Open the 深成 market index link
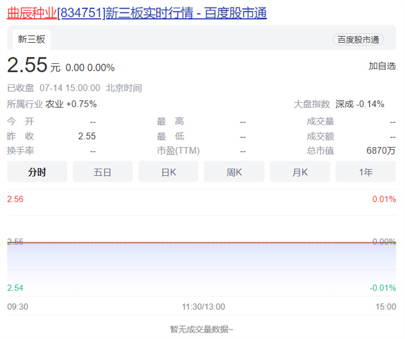The image size is (405, 339). [x=345, y=104]
